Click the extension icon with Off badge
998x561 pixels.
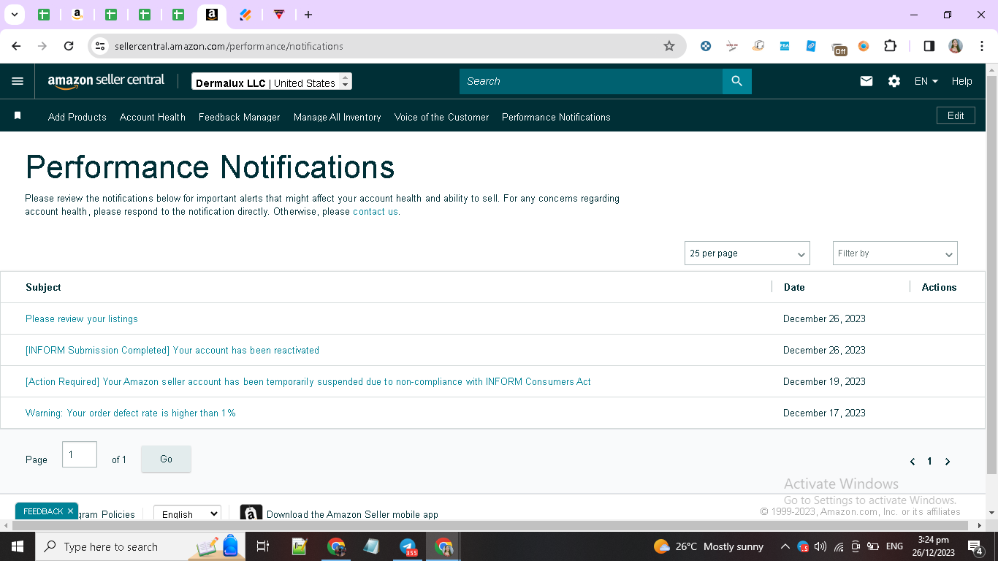click(839, 47)
